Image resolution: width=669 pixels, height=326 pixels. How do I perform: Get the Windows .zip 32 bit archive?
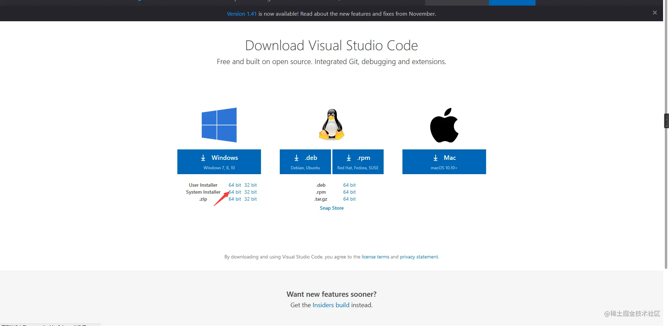pyautogui.click(x=251, y=199)
